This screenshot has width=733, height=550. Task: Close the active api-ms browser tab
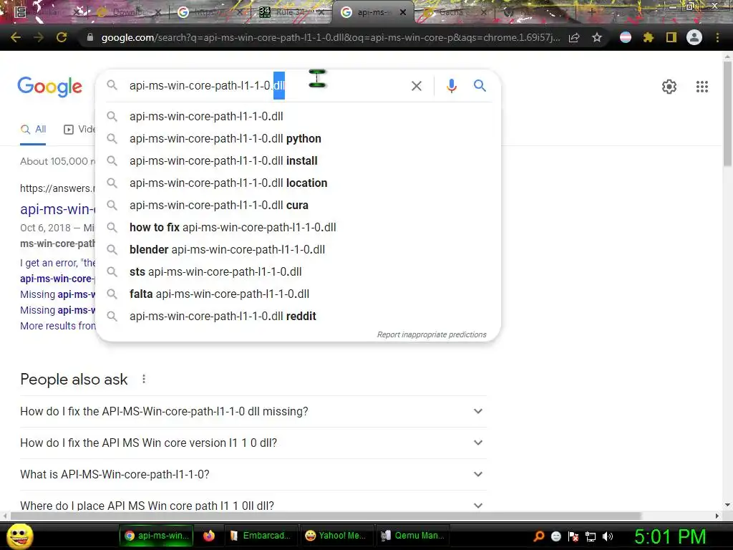pyautogui.click(x=403, y=13)
